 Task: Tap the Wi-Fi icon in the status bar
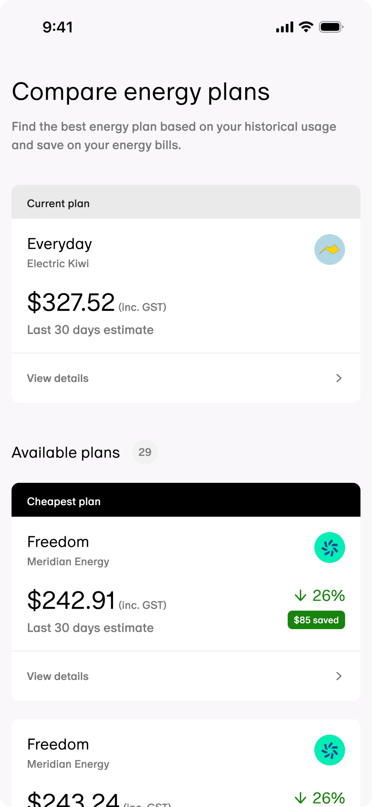pos(306,27)
